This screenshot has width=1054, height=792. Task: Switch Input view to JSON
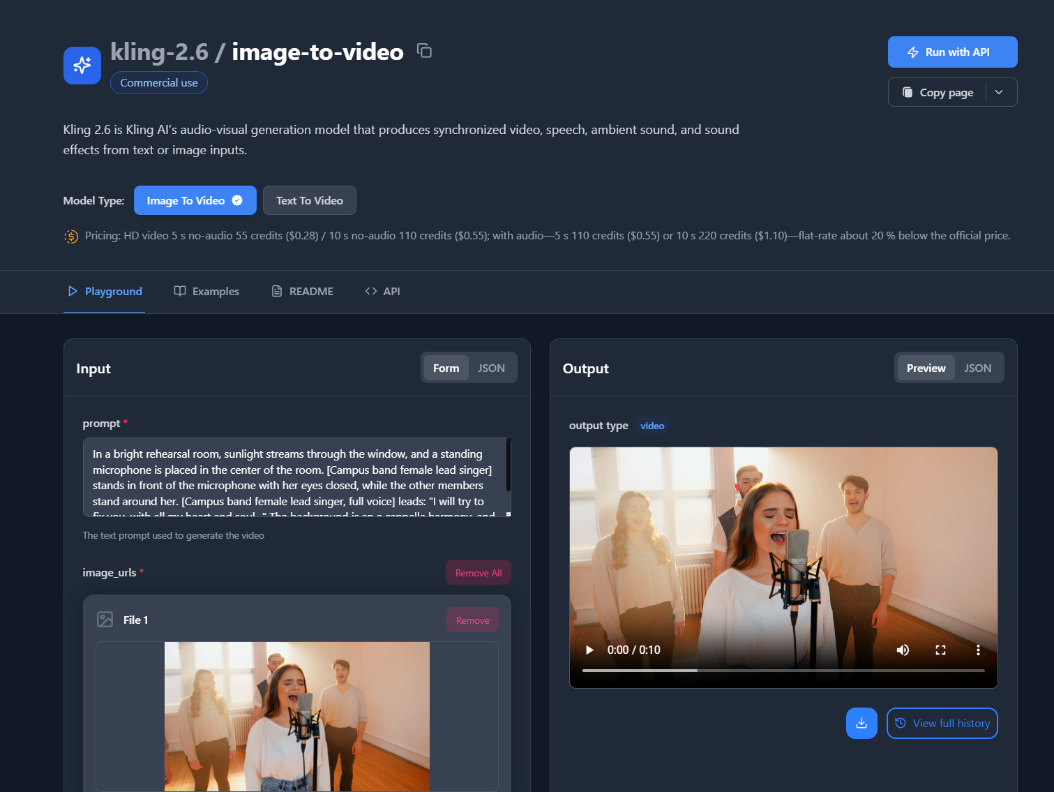tap(491, 368)
